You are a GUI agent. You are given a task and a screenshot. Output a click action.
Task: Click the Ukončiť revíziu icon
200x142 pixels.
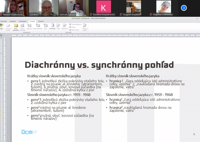pyautogui.click(x=84, y=26)
